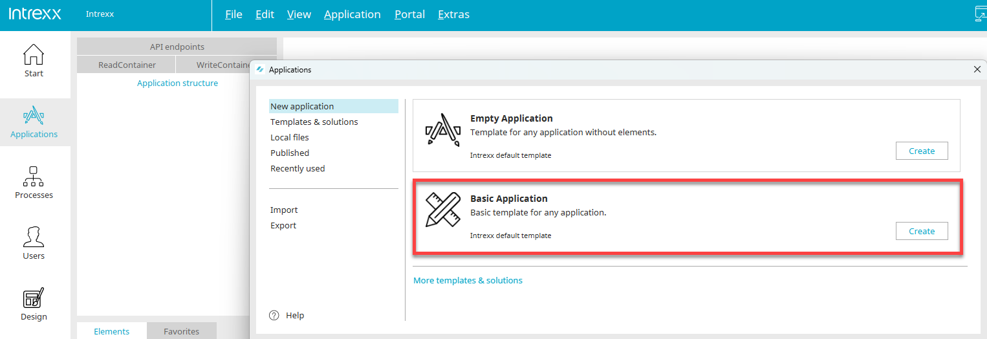Click the Help question mark icon

[x=274, y=315]
